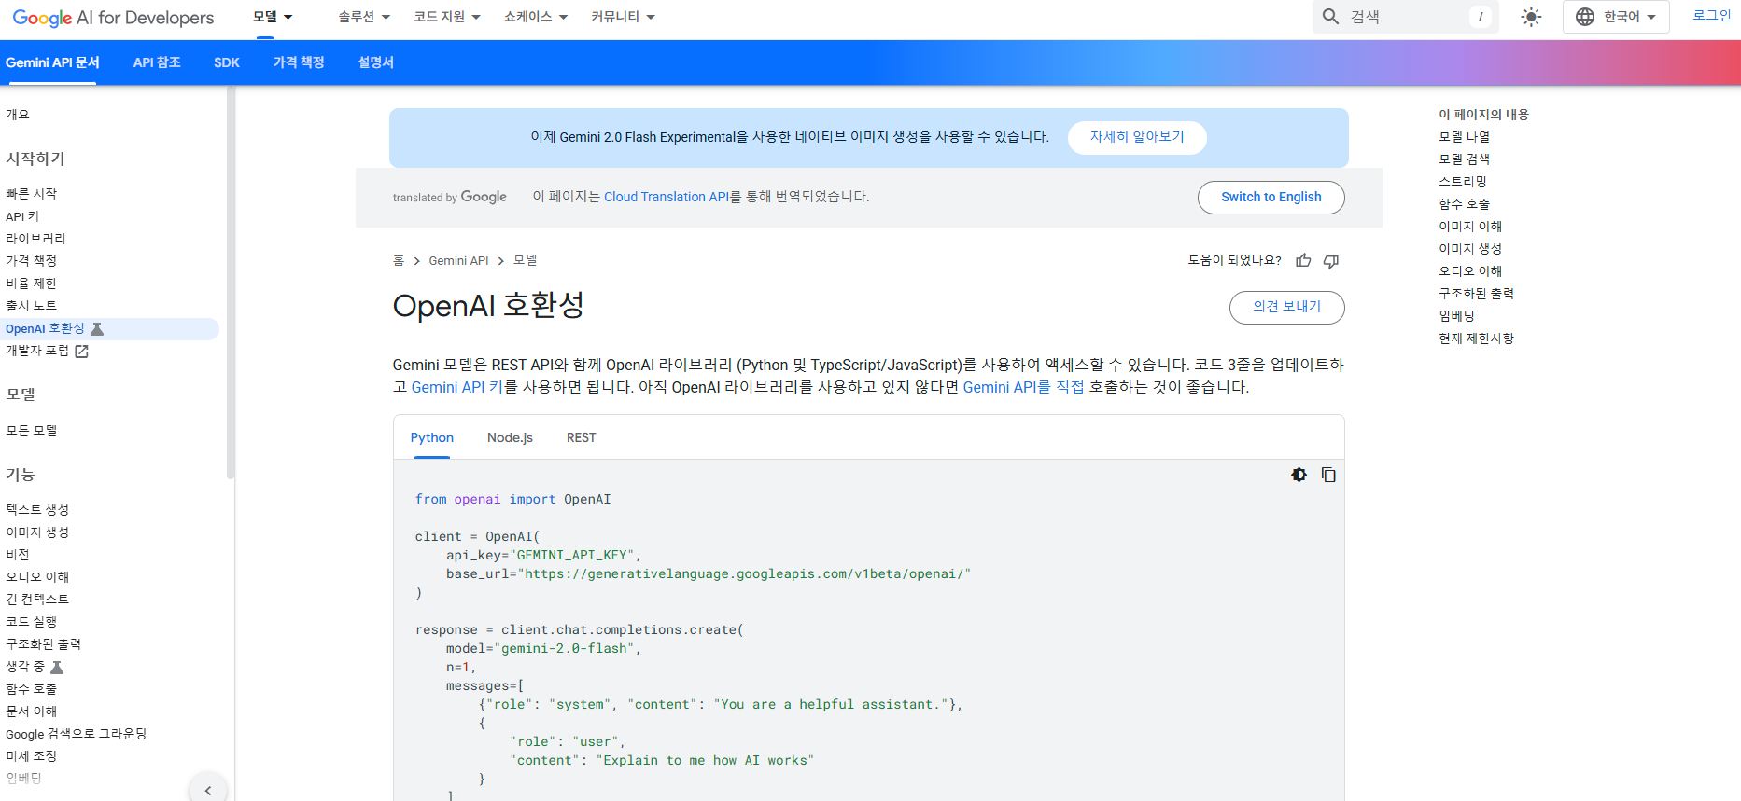1741x801 pixels.
Task: Open 라이브러리 in the sidebar
Action: (x=35, y=239)
